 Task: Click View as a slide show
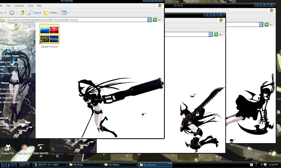tap(11, 33)
